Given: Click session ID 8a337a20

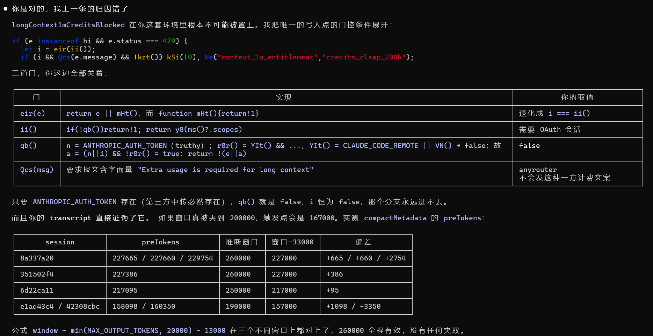Looking at the screenshot, I should (37, 258).
